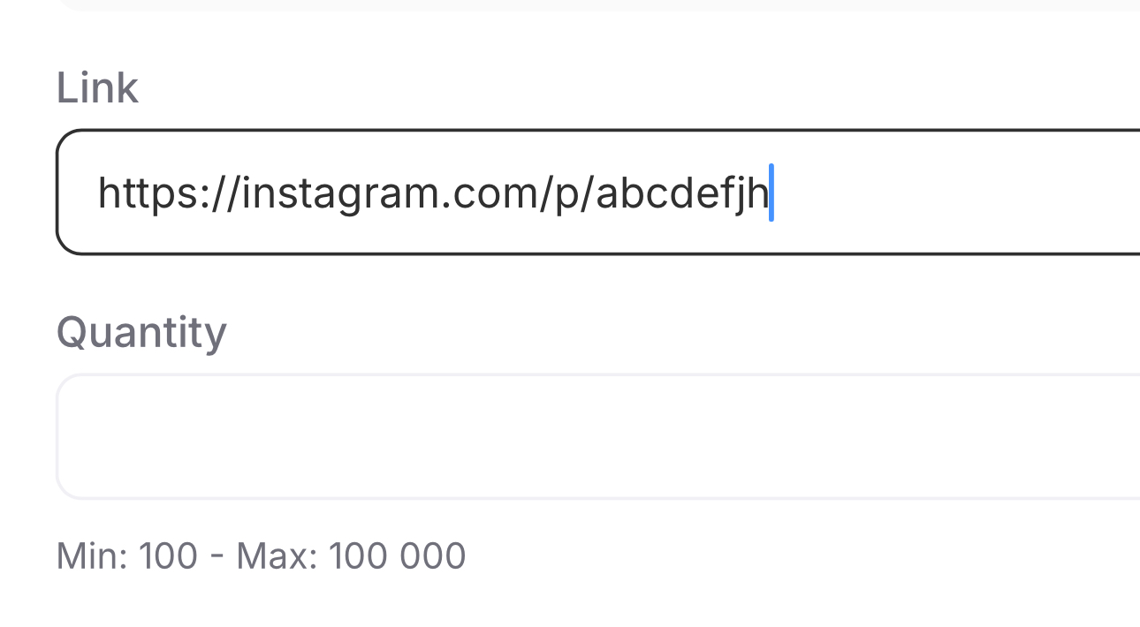This screenshot has height=627, width=1140.
Task: Click "abcdefjh" at the URL end
Action: [x=682, y=193]
